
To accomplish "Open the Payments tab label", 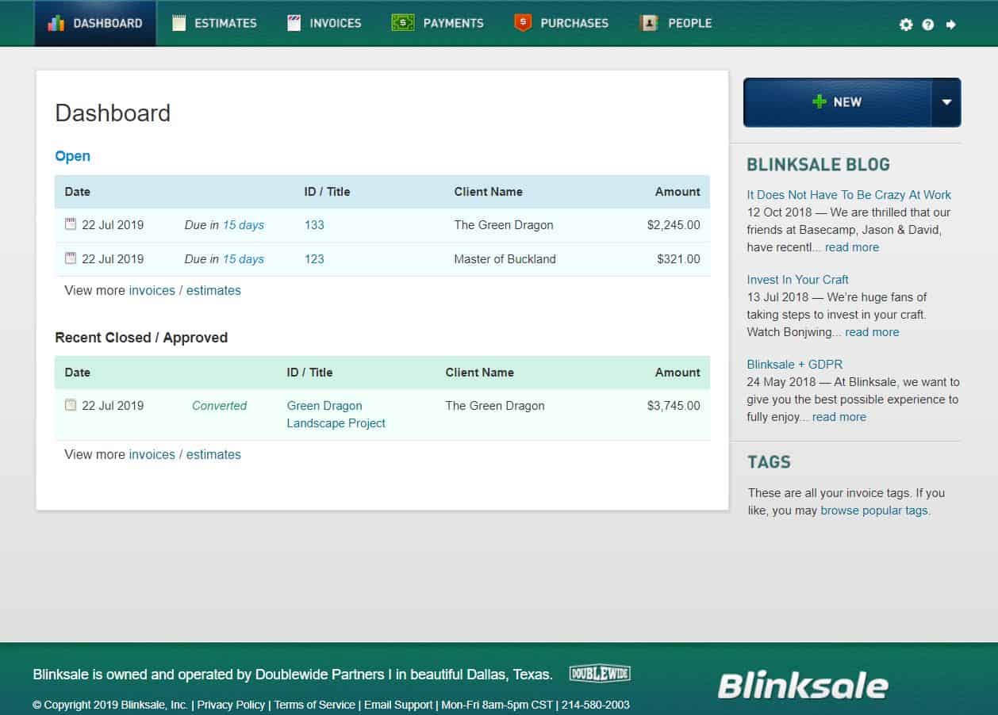I will pos(454,23).
